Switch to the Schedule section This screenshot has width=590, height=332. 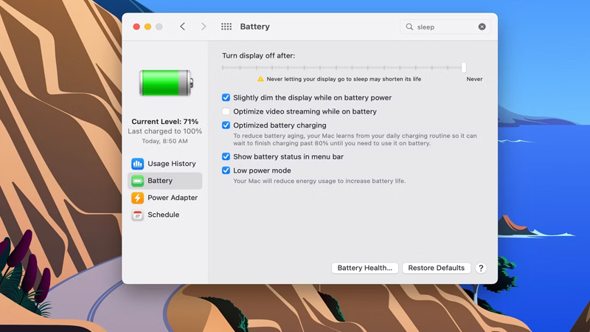point(163,215)
